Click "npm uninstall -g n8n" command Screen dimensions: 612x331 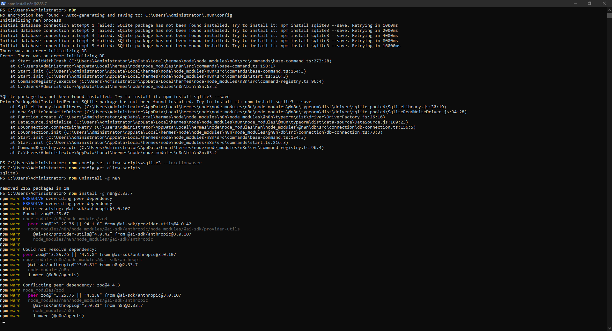94,178
